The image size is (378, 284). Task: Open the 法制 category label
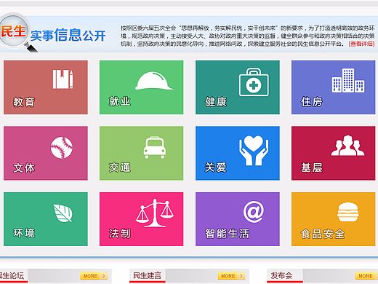pyautogui.click(x=120, y=234)
